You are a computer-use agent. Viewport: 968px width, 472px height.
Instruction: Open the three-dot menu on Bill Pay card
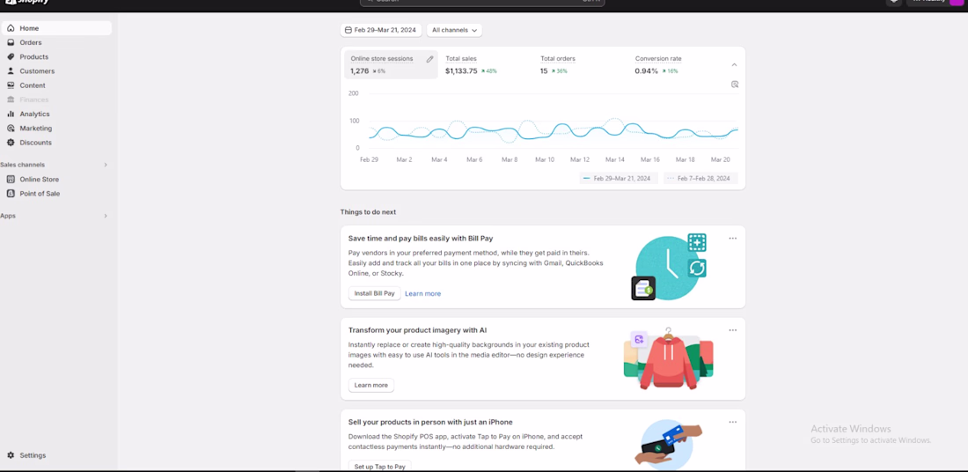[x=733, y=239]
